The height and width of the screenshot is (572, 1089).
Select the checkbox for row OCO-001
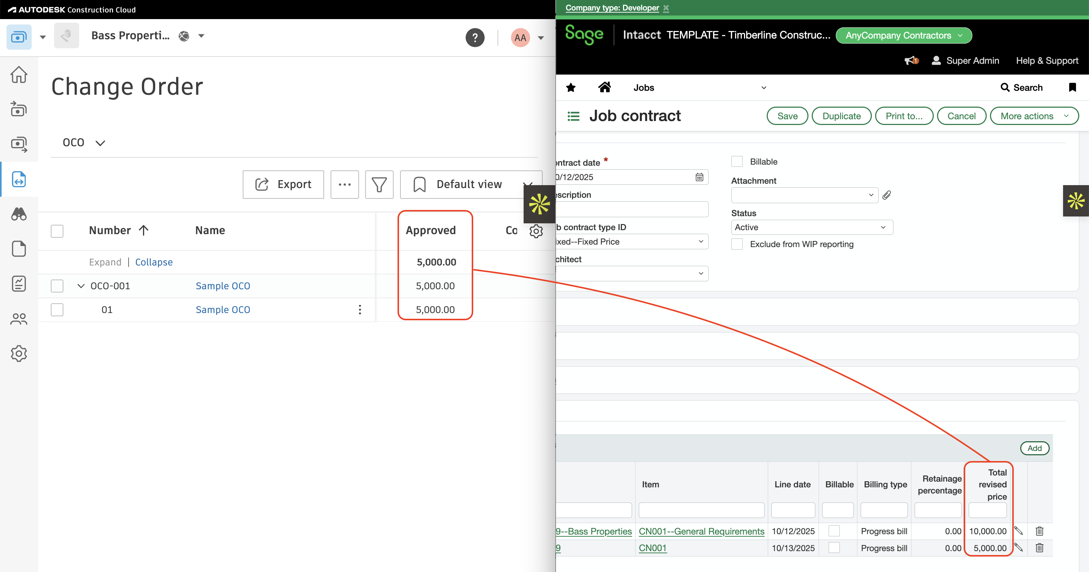[x=57, y=286]
